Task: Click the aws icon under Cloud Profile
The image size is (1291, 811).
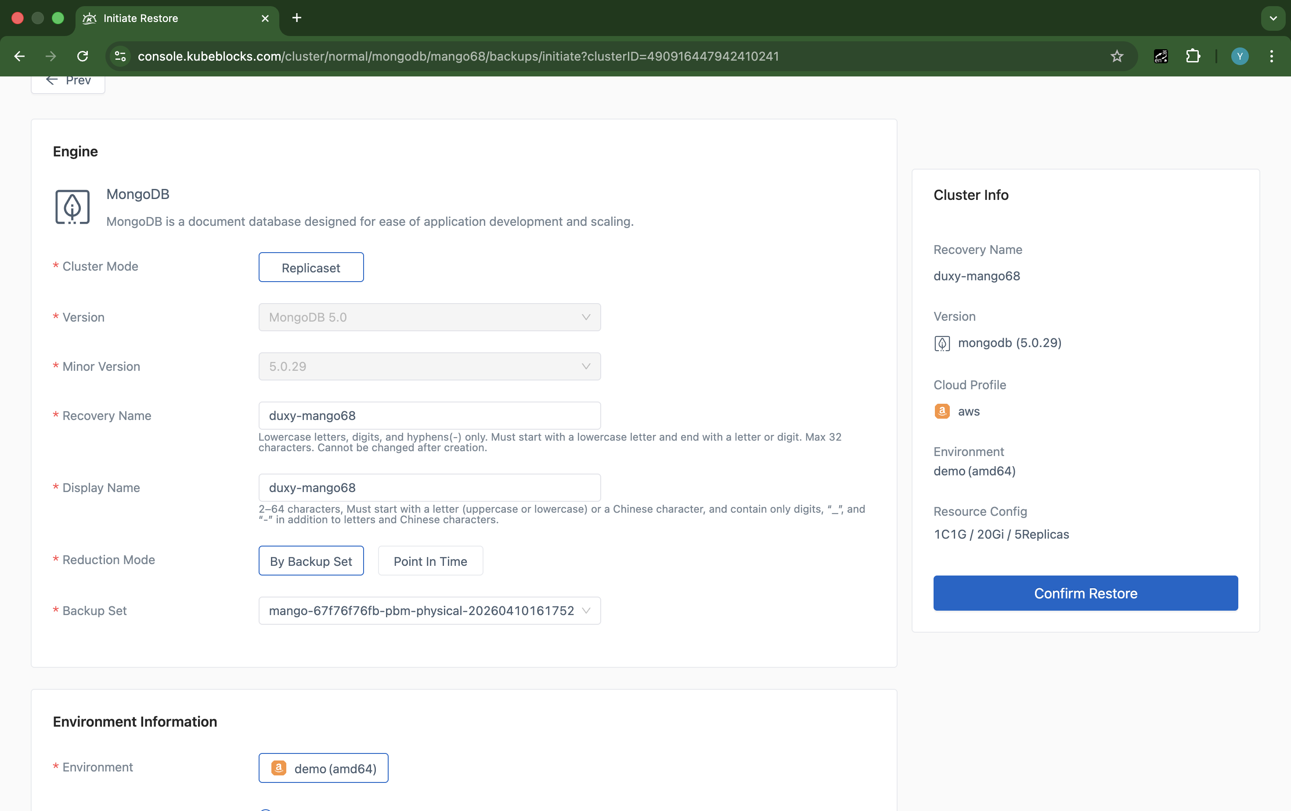Action: [x=942, y=411]
